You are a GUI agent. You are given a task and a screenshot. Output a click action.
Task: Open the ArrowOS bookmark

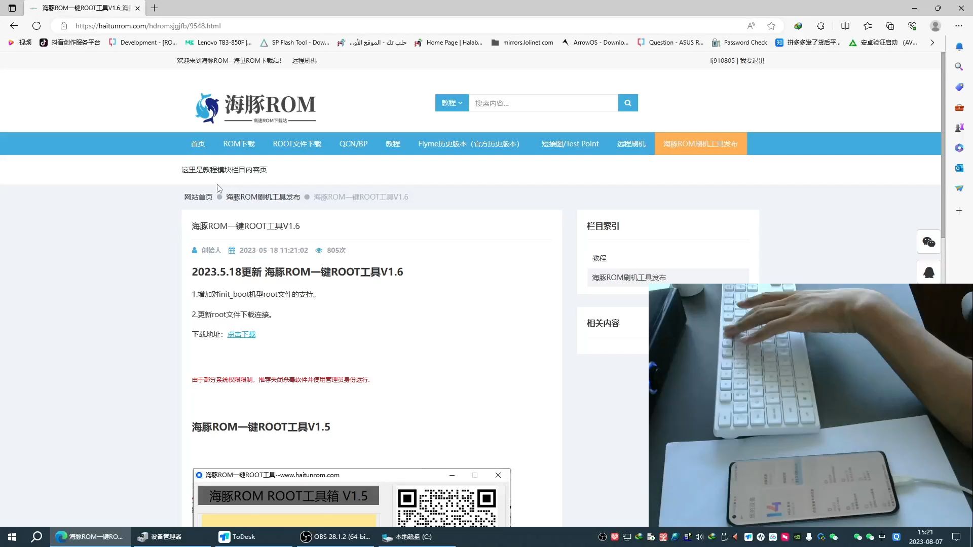[595, 43]
